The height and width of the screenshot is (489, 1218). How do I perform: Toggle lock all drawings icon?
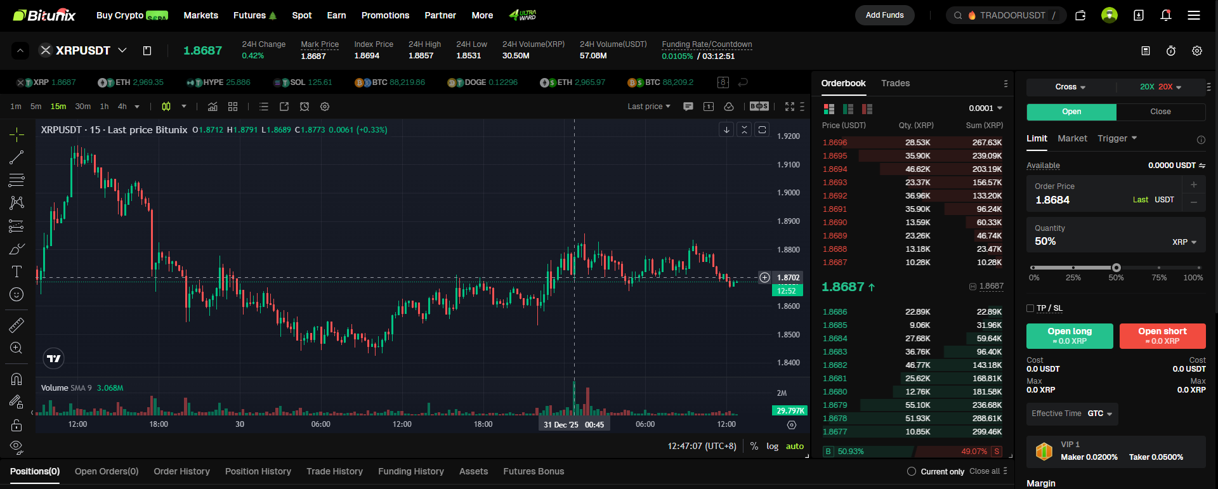(x=16, y=425)
